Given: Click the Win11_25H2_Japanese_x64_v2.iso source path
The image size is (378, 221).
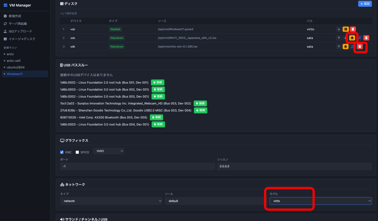Looking at the screenshot, I should point(187,38).
